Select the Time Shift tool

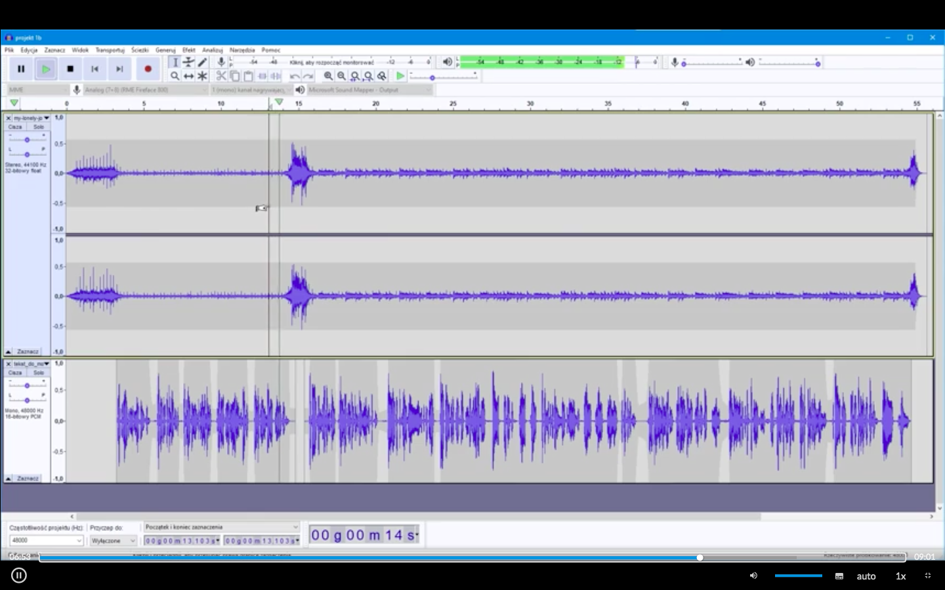pyautogui.click(x=188, y=76)
